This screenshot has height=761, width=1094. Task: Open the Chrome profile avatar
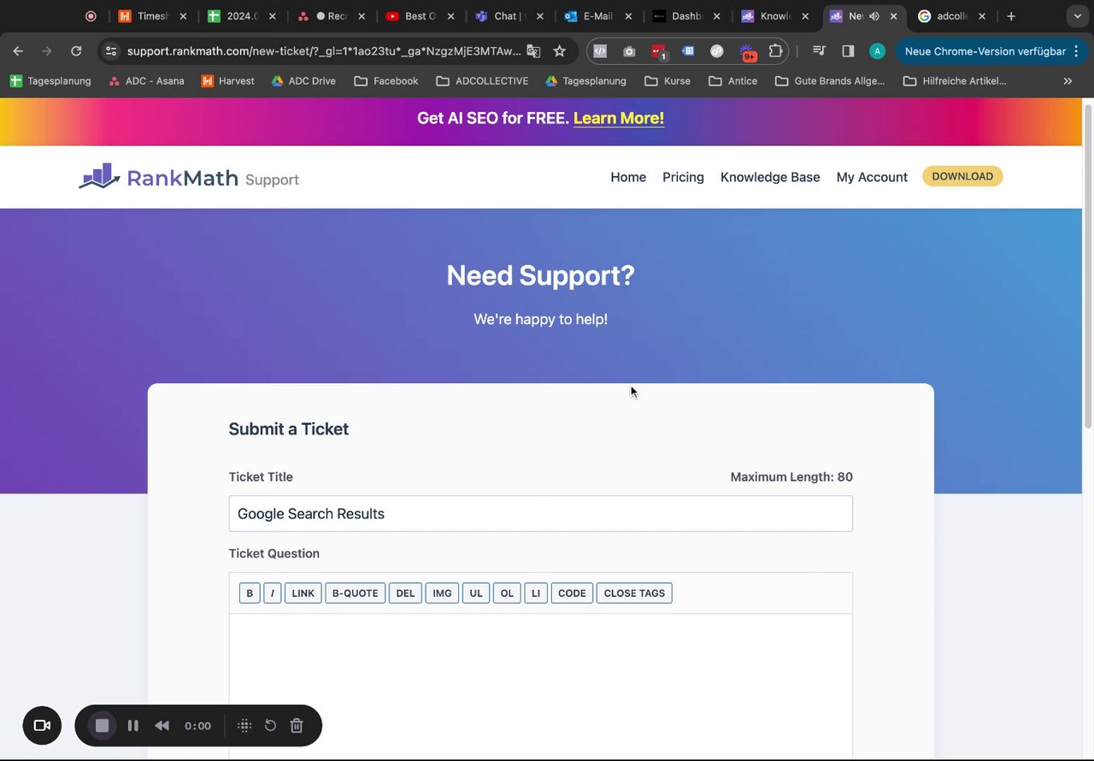click(877, 51)
